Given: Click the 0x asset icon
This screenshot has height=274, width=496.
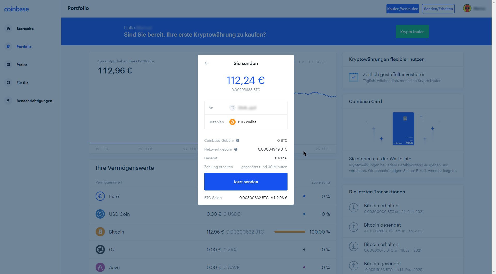Looking at the screenshot, I should (100, 250).
